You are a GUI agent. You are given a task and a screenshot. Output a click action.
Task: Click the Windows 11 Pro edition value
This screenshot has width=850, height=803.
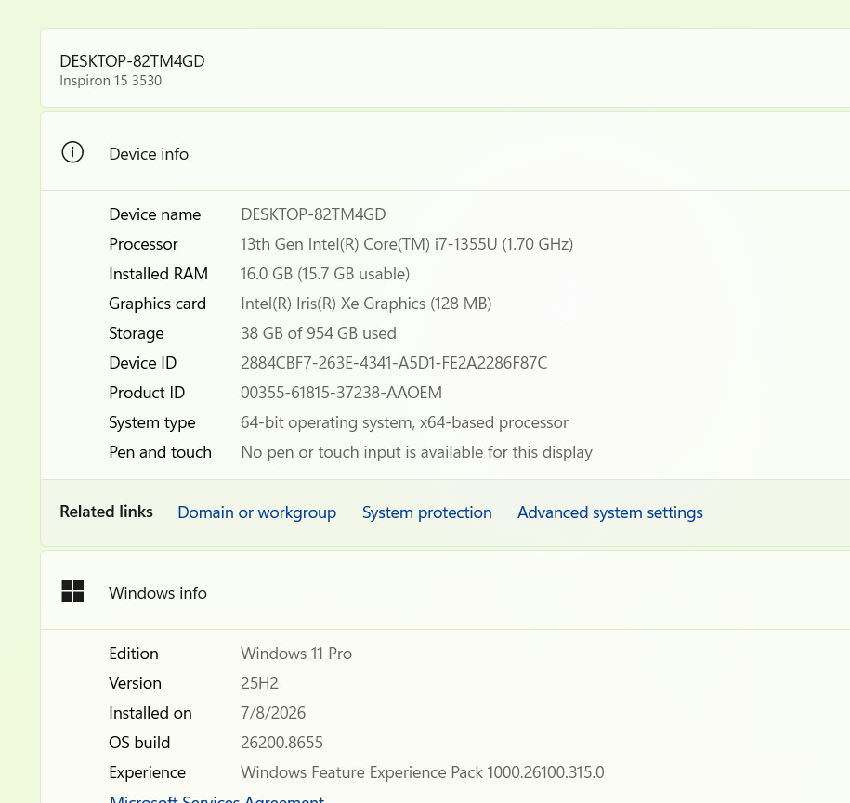click(x=296, y=654)
